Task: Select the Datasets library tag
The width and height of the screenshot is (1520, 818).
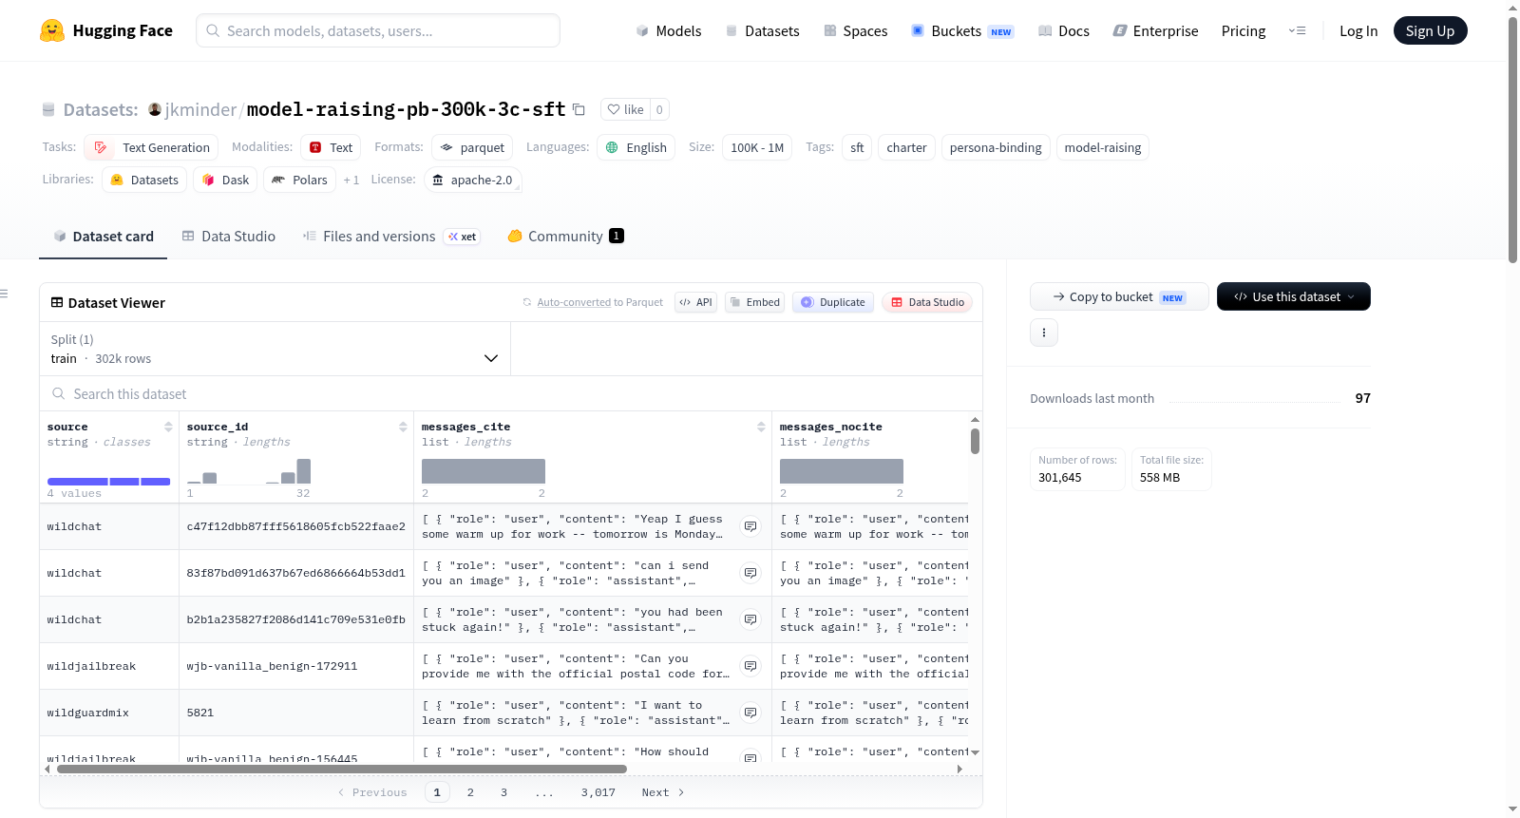Action: [144, 180]
